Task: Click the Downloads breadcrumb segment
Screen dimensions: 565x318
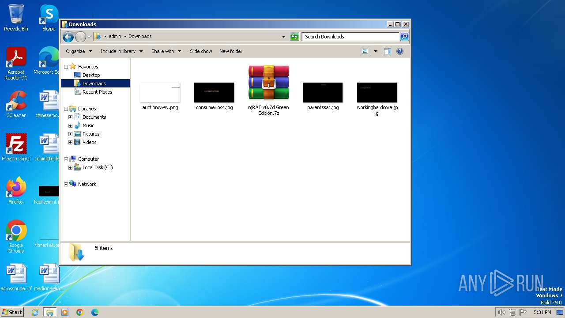Action: pyautogui.click(x=140, y=37)
